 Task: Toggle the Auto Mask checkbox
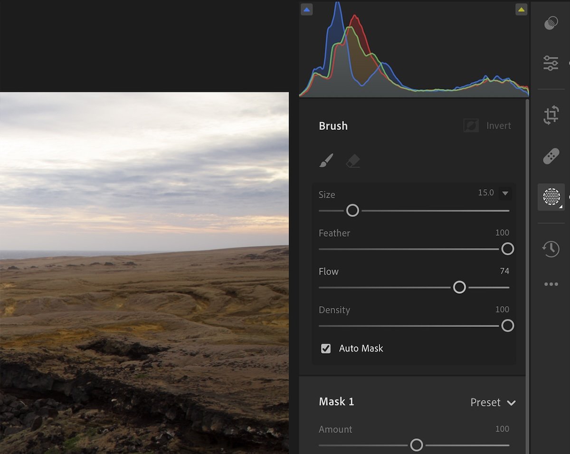pos(326,348)
